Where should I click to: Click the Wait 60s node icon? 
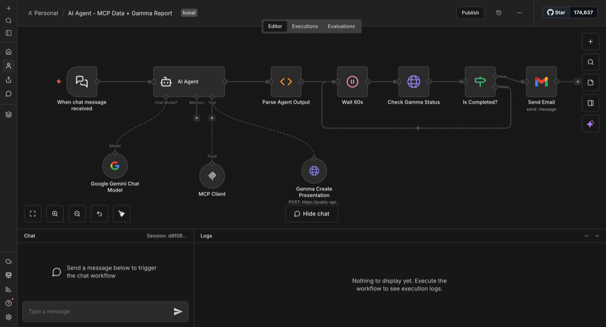(x=352, y=82)
